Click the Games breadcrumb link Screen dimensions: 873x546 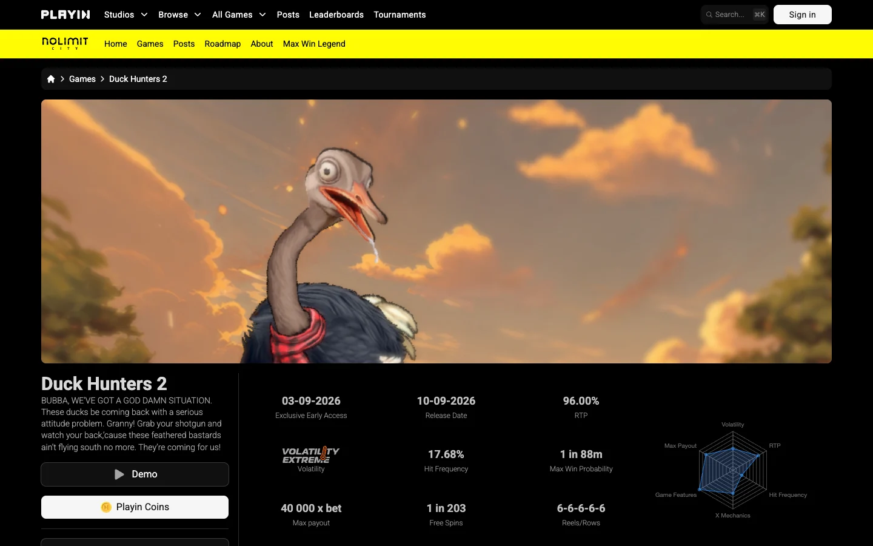click(x=82, y=79)
